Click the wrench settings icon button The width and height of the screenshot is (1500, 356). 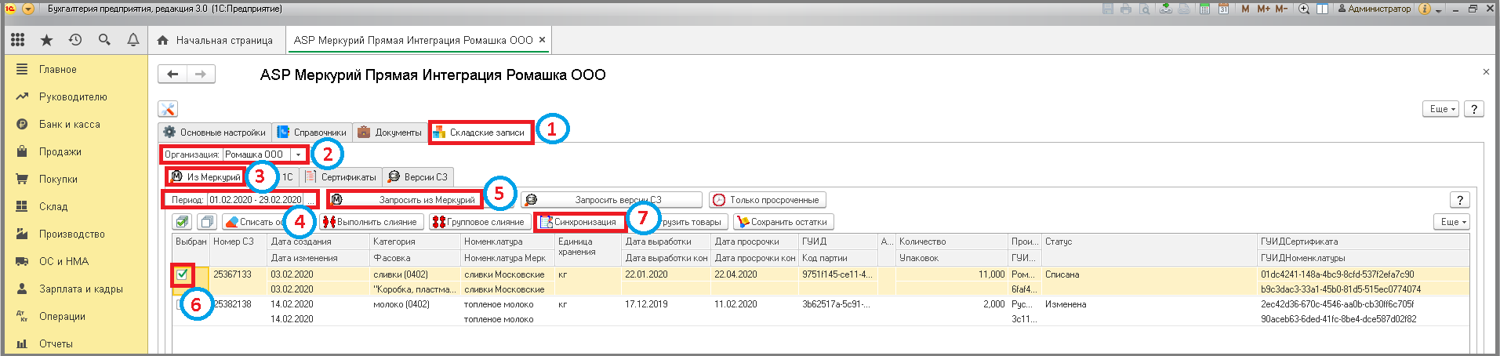pyautogui.click(x=168, y=109)
